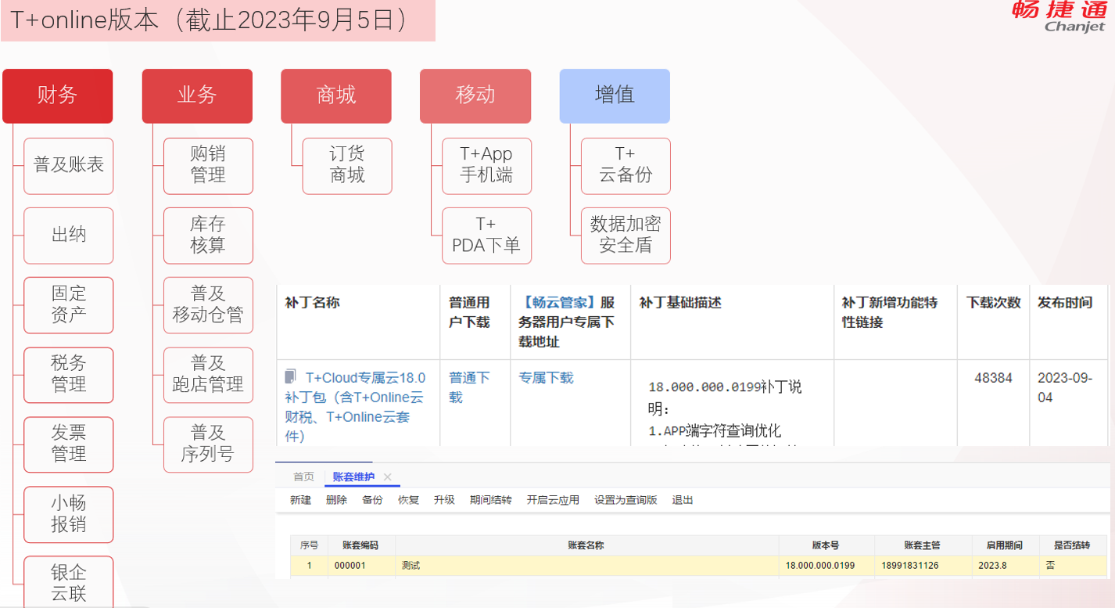Click the start period cell 2023.8
Screen dimensions: 1115x608
(x=1006, y=565)
